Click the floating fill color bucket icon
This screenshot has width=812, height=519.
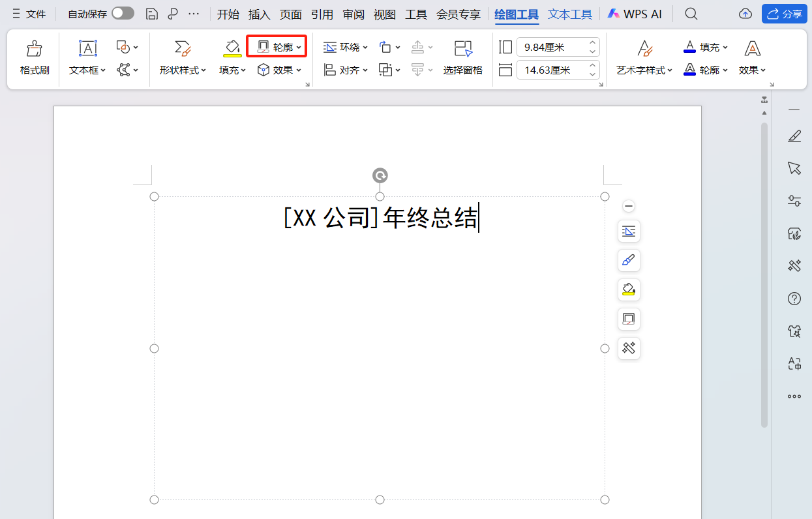[x=628, y=289]
